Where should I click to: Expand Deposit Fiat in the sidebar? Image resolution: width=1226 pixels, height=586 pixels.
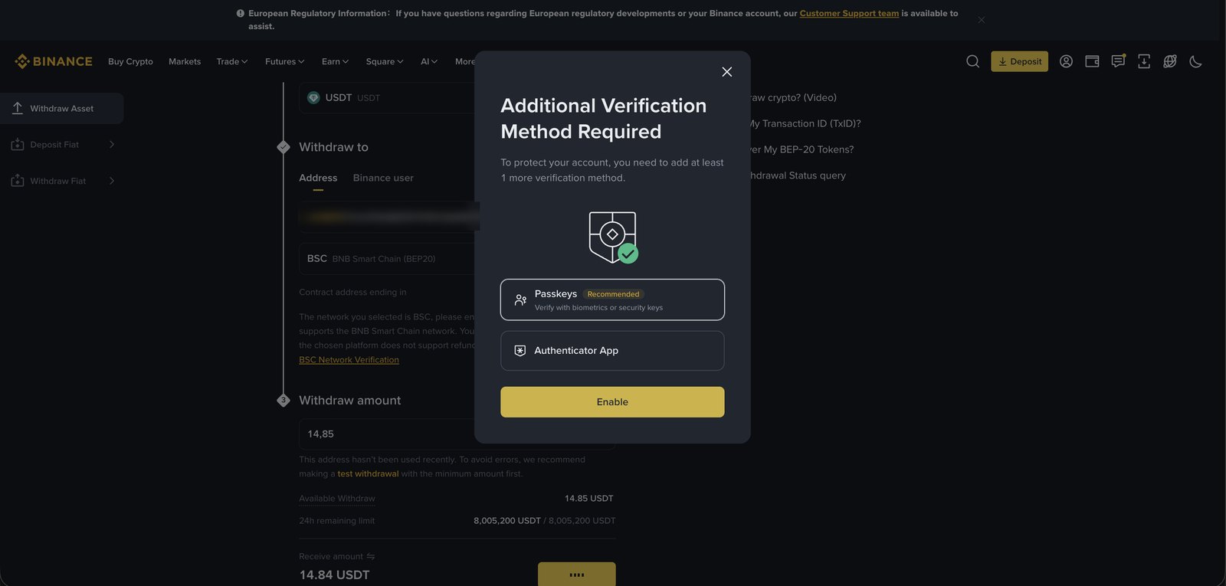click(x=62, y=145)
